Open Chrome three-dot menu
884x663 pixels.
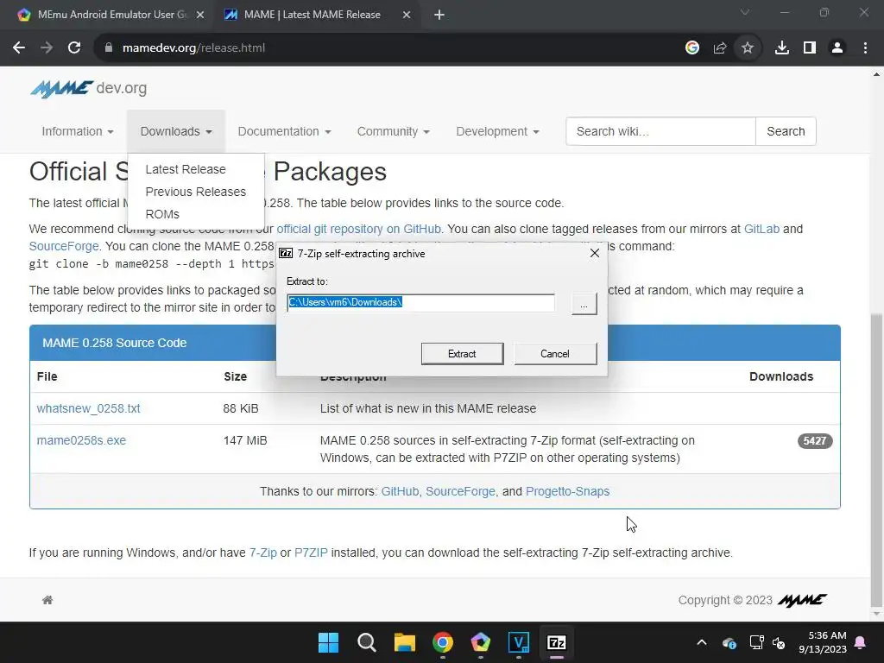coord(865,48)
